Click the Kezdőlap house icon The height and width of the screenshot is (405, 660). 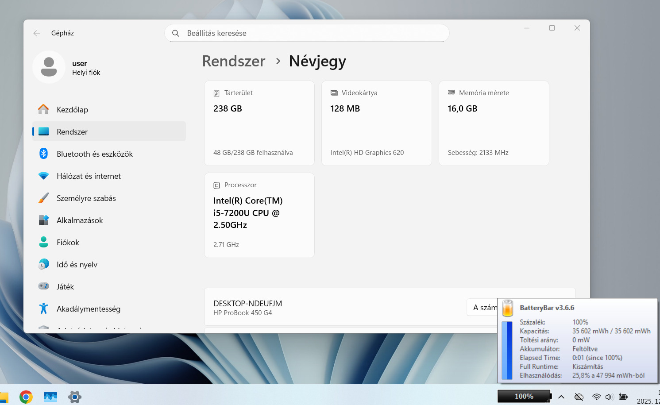pos(43,109)
